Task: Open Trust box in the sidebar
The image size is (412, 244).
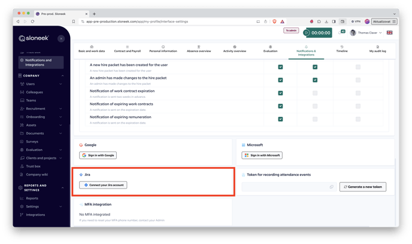Action: click(x=33, y=166)
